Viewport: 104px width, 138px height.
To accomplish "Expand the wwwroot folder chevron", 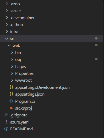I will pos(12,80).
